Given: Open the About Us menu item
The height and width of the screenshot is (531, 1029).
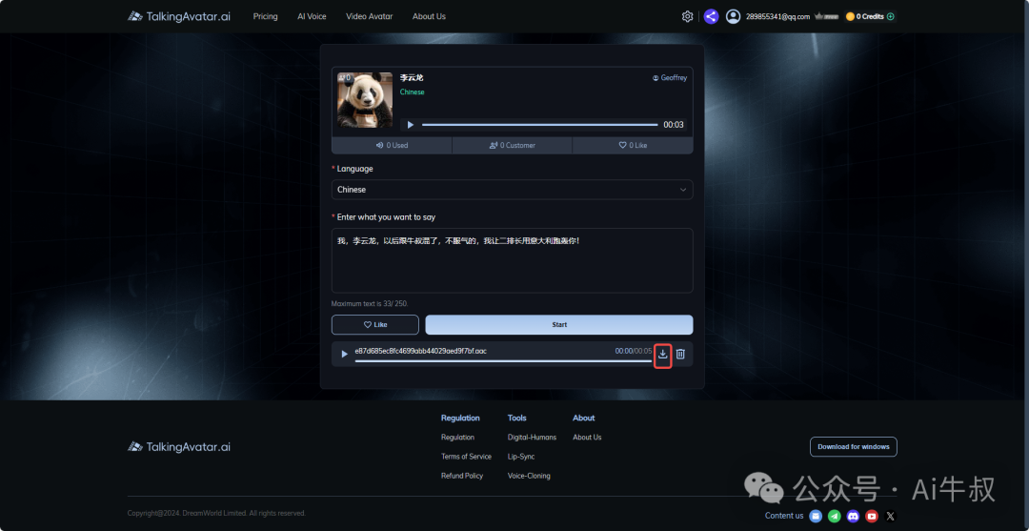Looking at the screenshot, I should (x=429, y=16).
